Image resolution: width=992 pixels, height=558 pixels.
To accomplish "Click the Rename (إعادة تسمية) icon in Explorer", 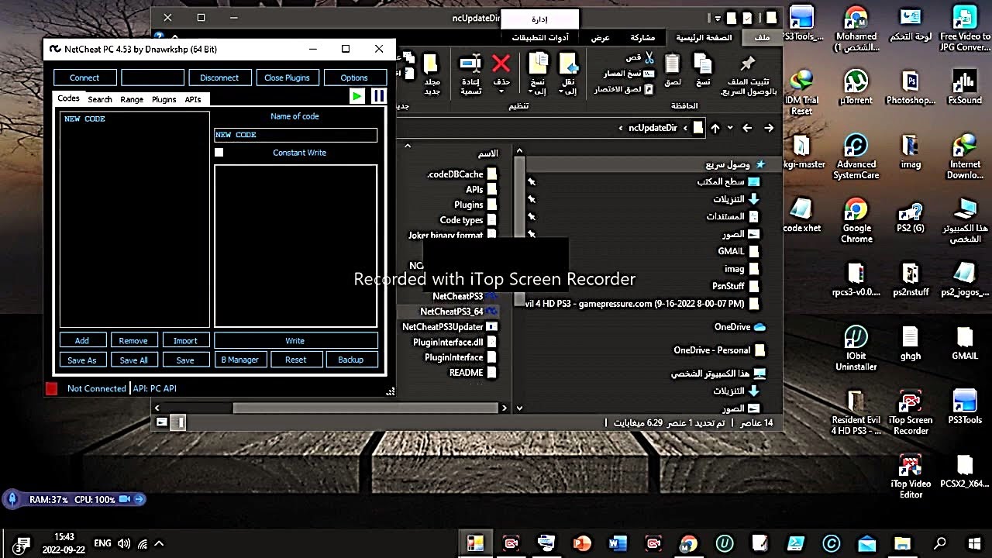I will 470,64.
